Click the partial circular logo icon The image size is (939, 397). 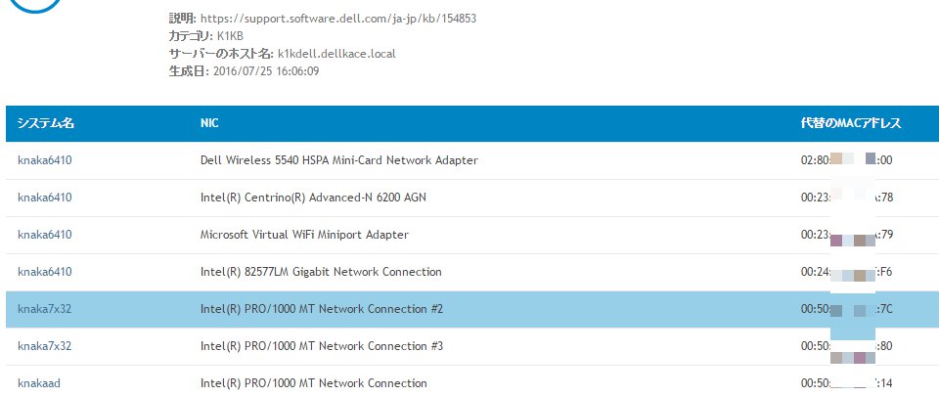[x=36, y=6]
